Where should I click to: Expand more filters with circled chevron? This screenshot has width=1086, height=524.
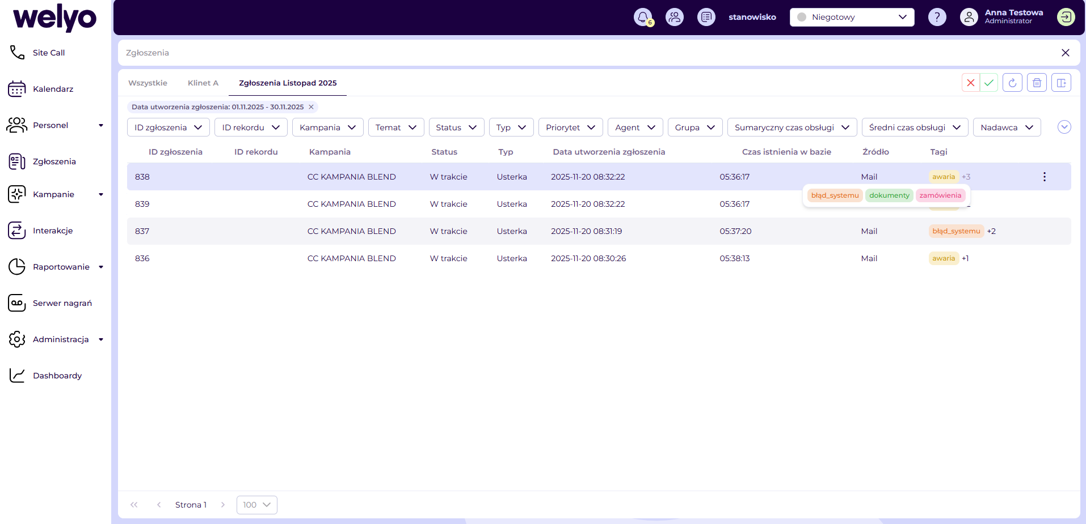click(1064, 127)
